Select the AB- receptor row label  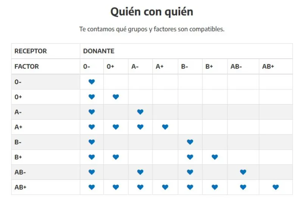click(x=20, y=172)
